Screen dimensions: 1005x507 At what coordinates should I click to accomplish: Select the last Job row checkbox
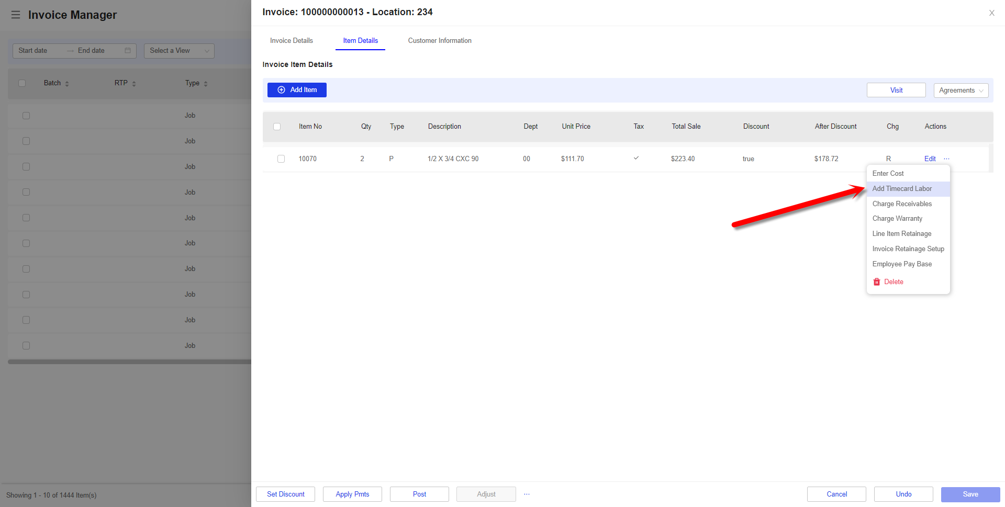[x=26, y=346]
